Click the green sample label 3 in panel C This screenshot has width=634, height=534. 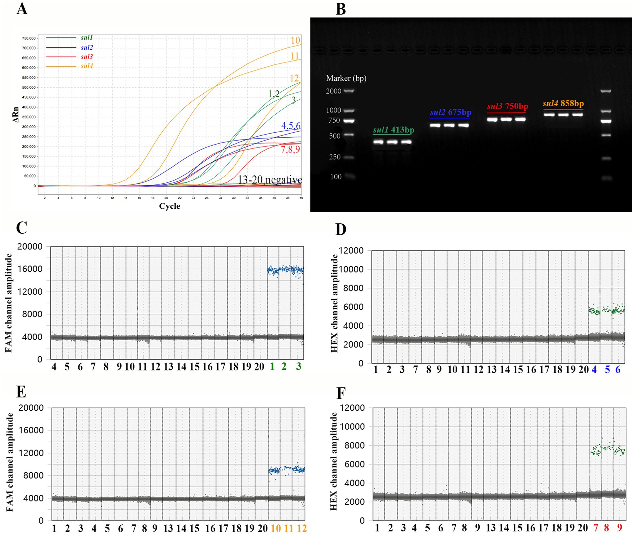pyautogui.click(x=299, y=366)
